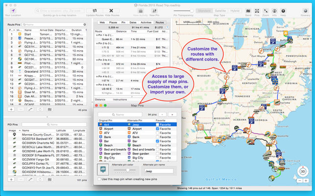Image resolution: width=315 pixels, height=196 pixels.
Task: Click the plus button in Map Pins window
Action: [x=171, y=114]
